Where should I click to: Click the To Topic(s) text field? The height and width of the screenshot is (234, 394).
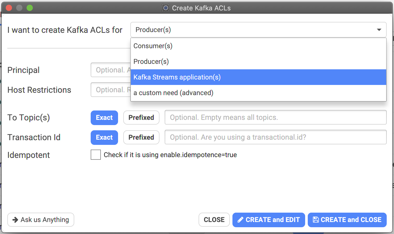pyautogui.click(x=275, y=118)
